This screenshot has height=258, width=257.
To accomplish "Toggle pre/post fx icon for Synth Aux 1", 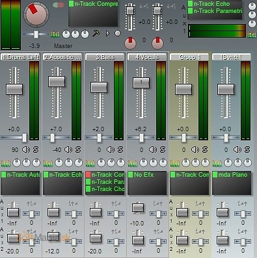I will coord(243,203).
